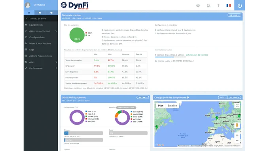Toggle map fullscreen view
The width and height of the screenshot is (269, 151).
(237, 106)
